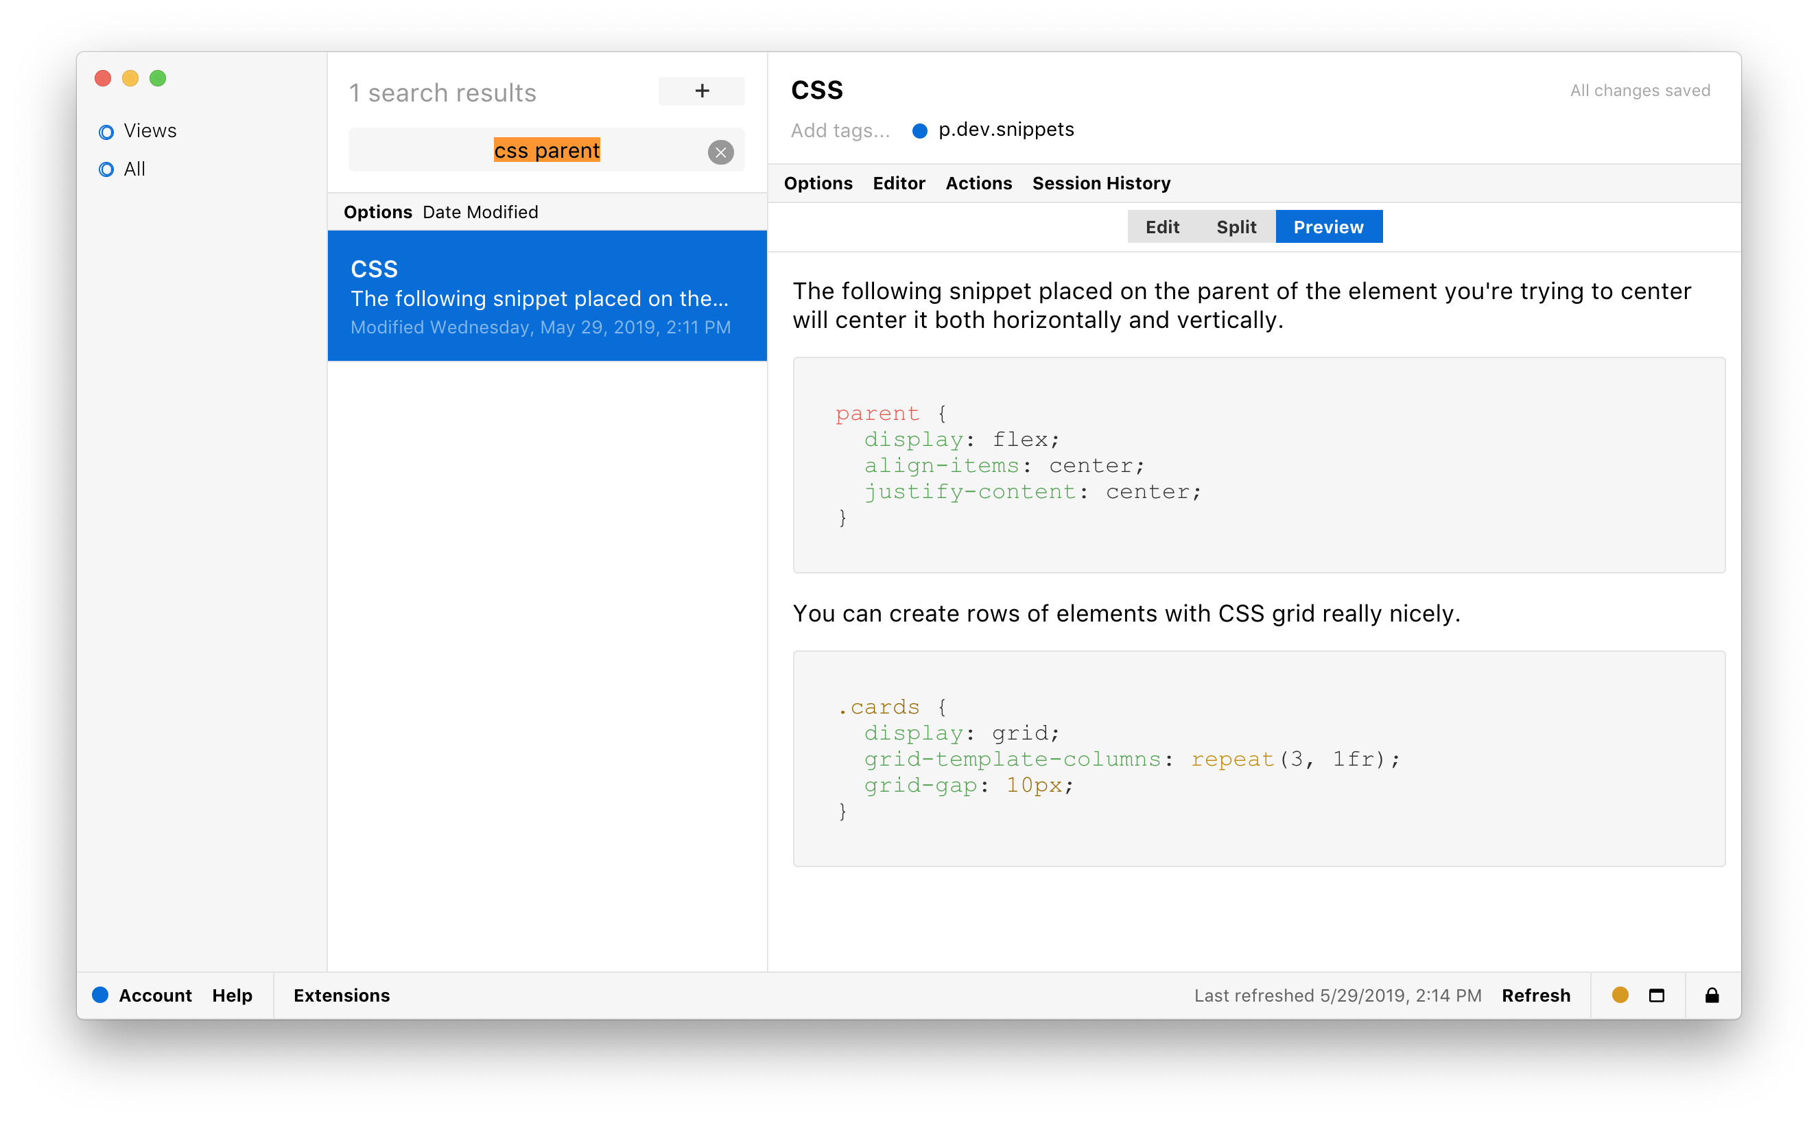The height and width of the screenshot is (1121, 1818).
Task: Open the Session History menu
Action: click(x=1100, y=183)
